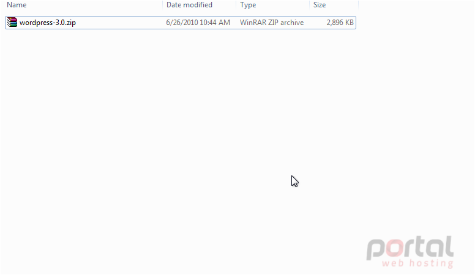Select the wordpress-3.0.zip file name
The image size is (475, 275).
tap(48, 23)
